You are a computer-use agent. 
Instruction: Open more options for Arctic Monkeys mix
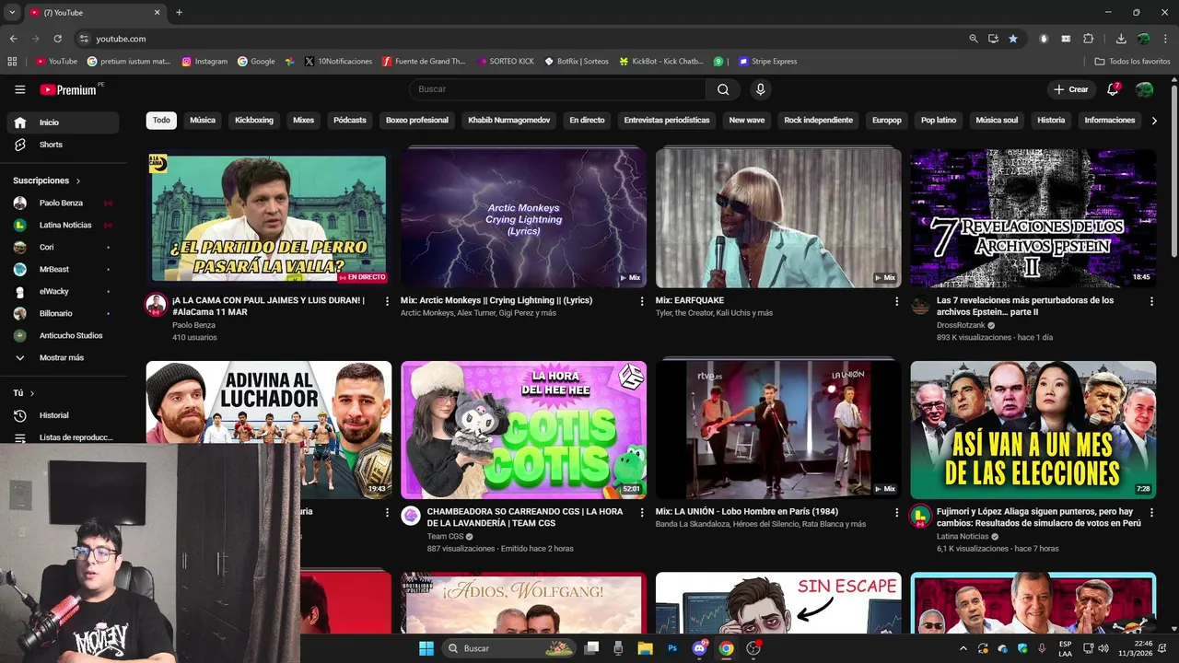(x=642, y=301)
